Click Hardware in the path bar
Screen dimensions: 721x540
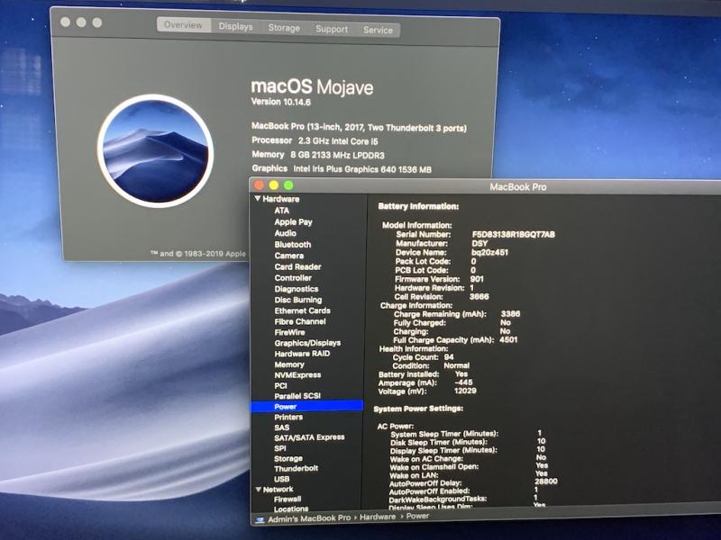coord(378,517)
